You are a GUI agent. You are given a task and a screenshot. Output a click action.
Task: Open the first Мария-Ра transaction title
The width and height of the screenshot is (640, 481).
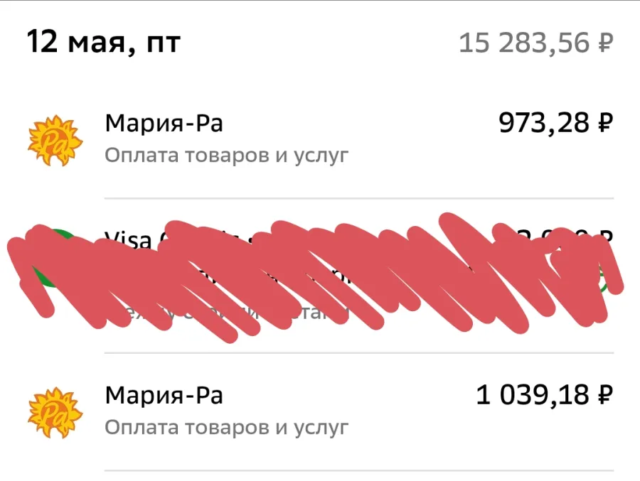(x=164, y=123)
